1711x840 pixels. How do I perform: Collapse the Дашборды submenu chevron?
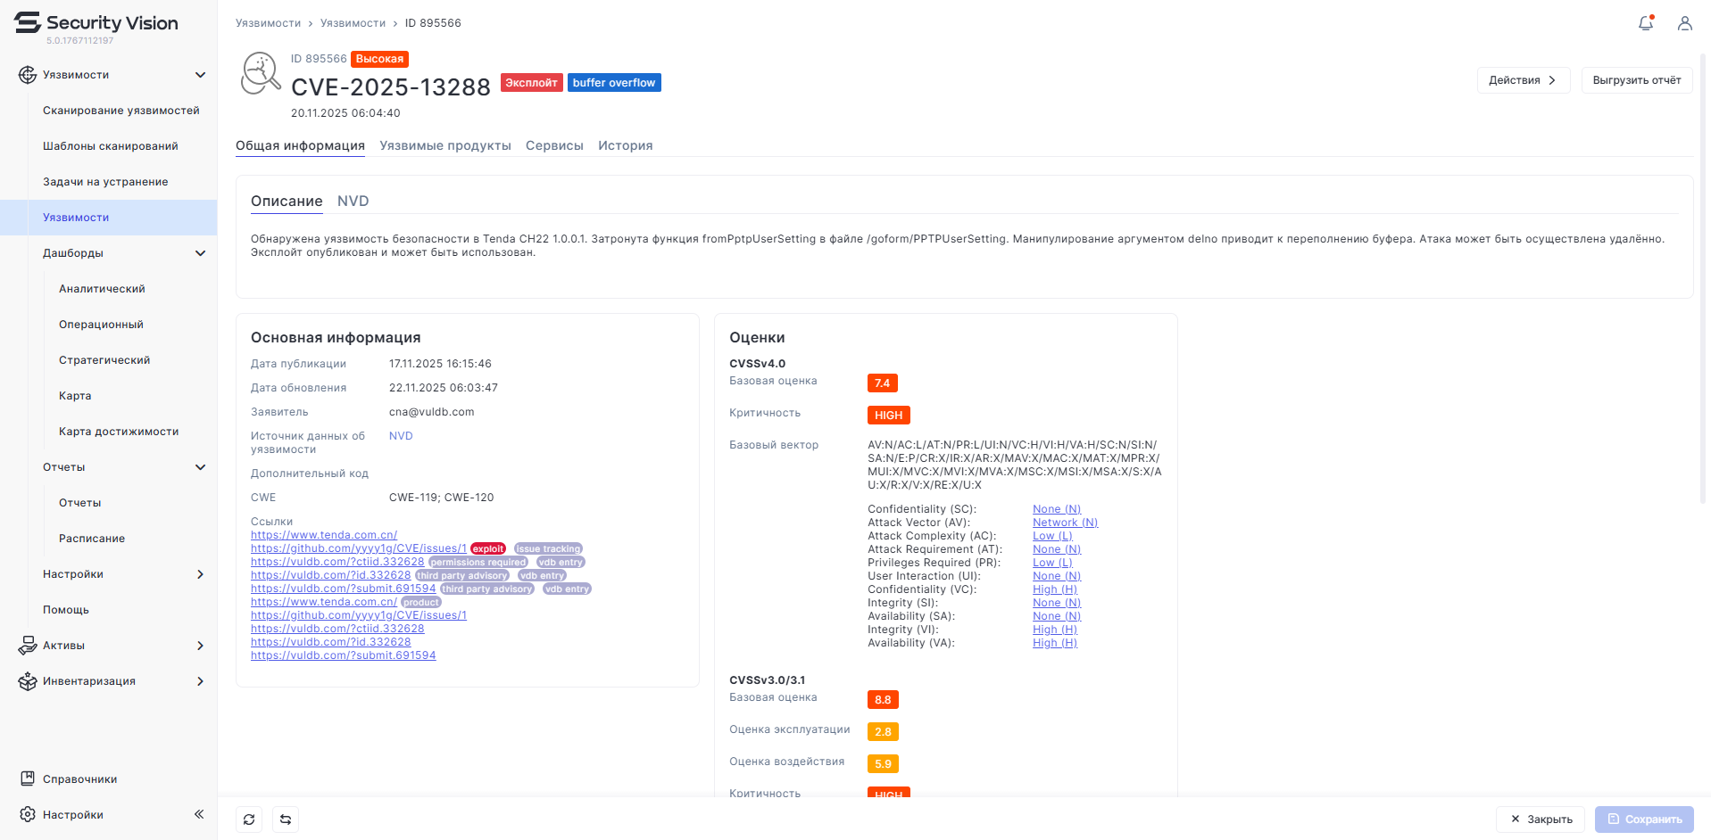point(200,253)
